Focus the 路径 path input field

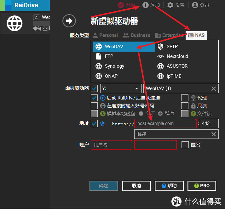pyautogui.click(x=176, y=134)
